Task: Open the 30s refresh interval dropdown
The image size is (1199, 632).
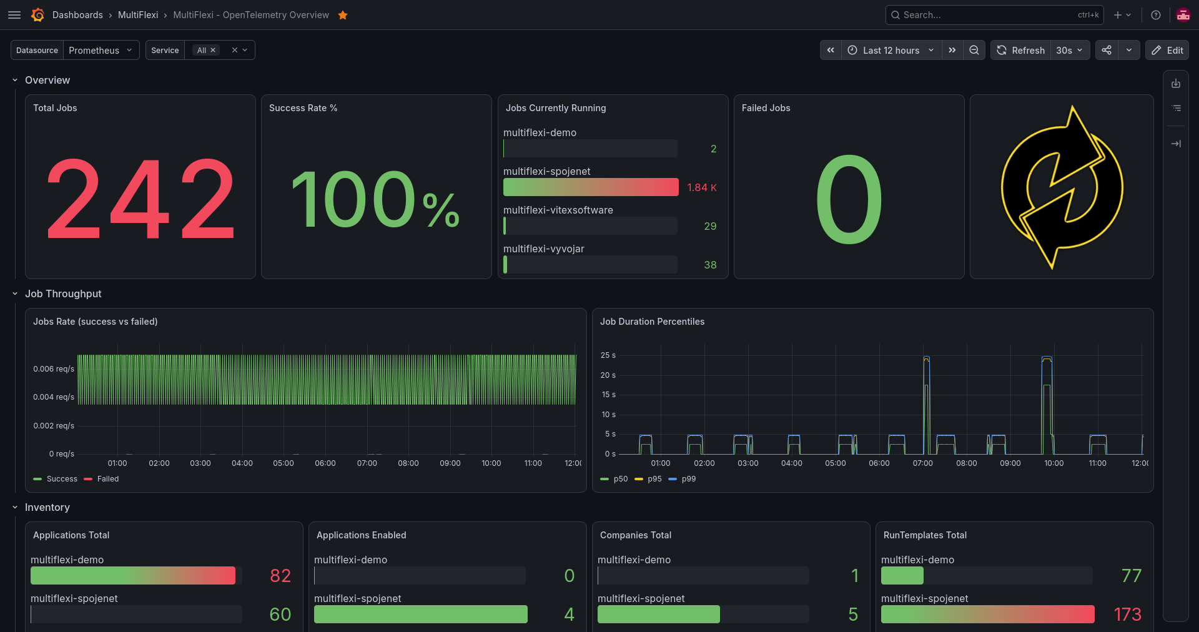Action: pos(1070,50)
